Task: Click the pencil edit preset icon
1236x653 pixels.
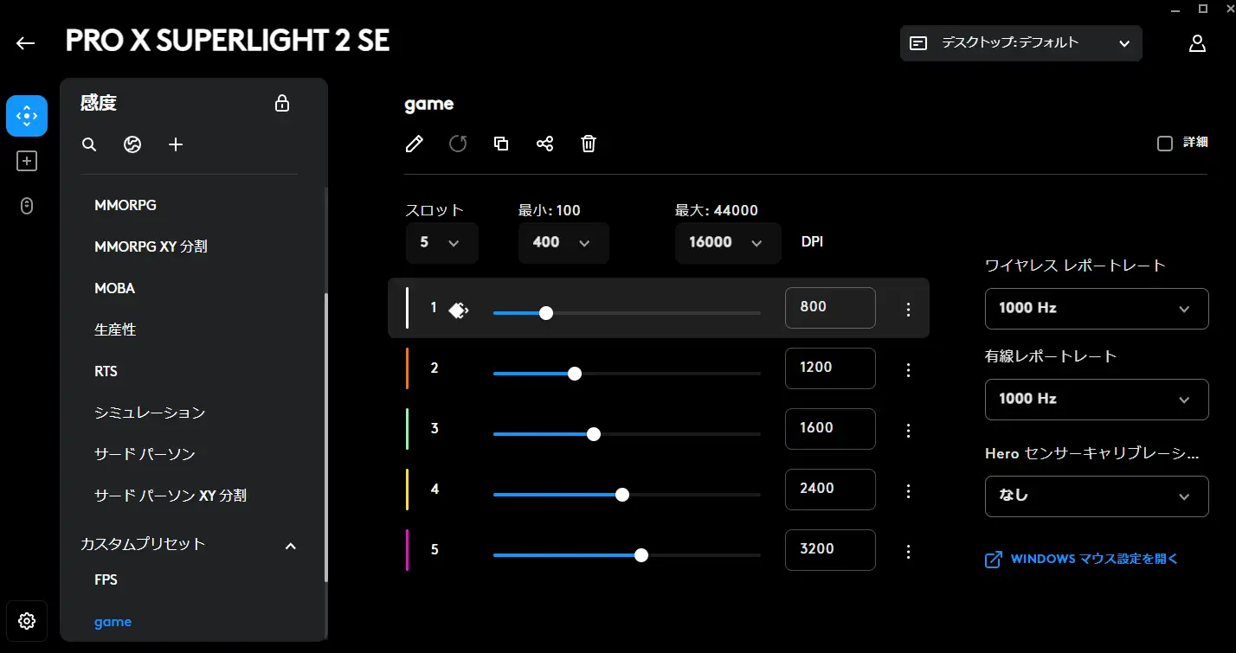Action: (x=415, y=144)
